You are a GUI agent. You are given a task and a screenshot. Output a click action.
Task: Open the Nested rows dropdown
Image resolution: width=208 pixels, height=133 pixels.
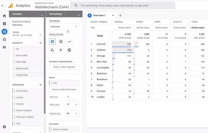pos(72,113)
